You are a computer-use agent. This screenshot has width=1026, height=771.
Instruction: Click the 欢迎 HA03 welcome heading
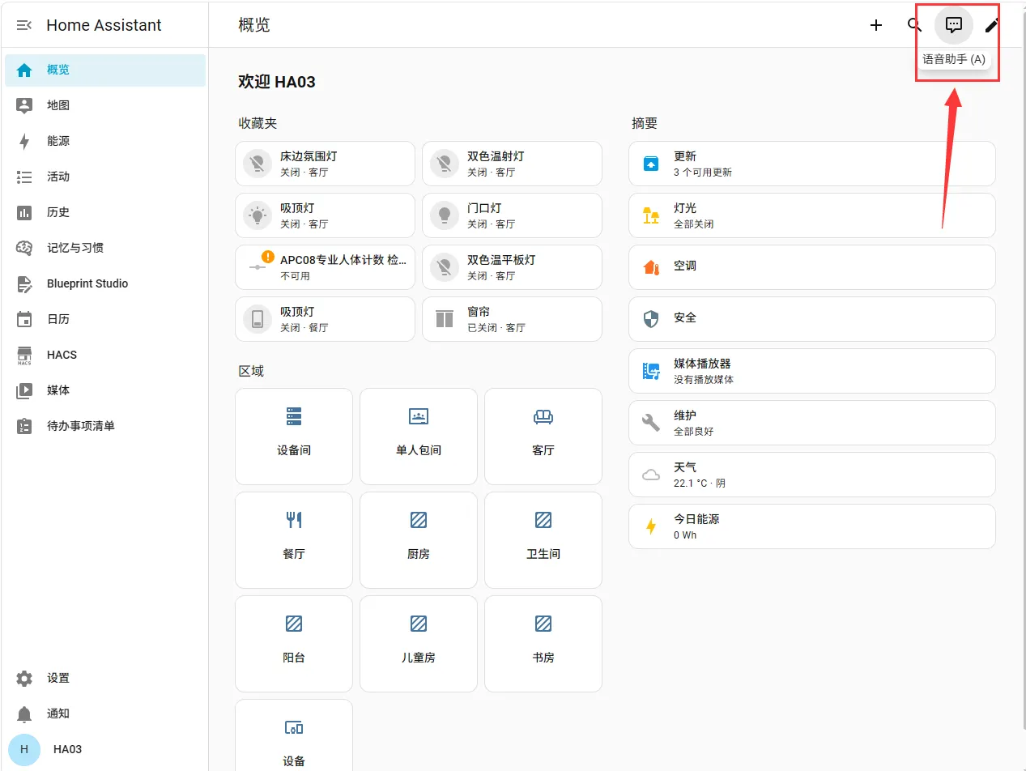click(x=277, y=82)
